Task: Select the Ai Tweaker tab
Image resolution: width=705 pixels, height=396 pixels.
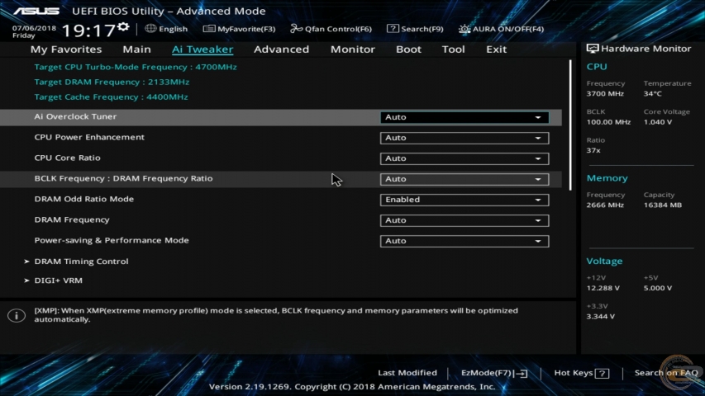Action: click(x=202, y=49)
